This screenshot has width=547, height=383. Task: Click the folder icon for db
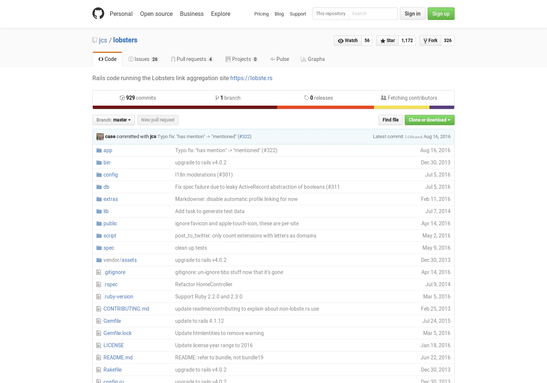[99, 187]
